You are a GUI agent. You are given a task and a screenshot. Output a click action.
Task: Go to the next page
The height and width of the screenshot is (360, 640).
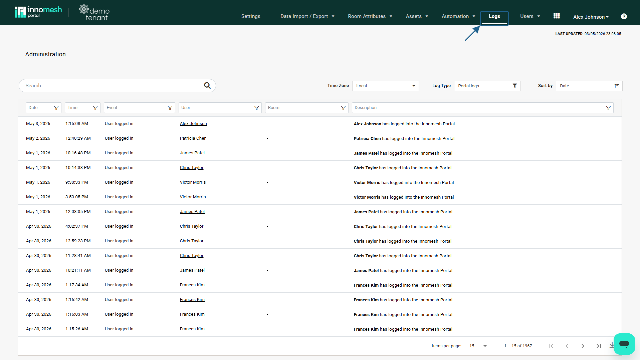point(583,346)
